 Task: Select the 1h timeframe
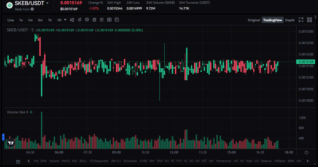tap(50, 20)
